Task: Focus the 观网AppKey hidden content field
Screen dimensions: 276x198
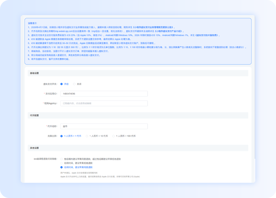Action: [104, 103]
